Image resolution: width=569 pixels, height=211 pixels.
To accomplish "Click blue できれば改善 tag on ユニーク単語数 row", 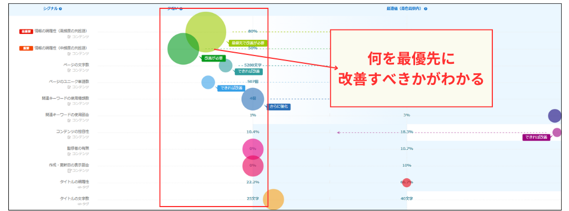I will (231, 88).
